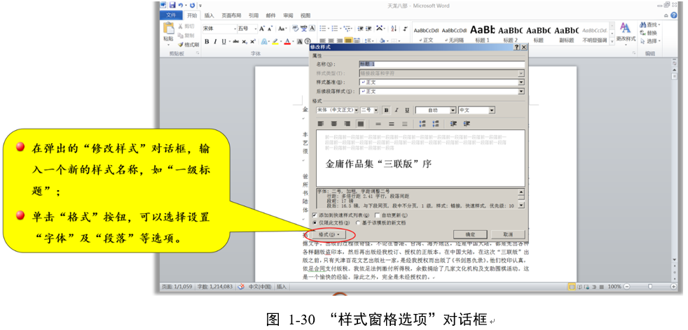Switch to the 邮件 ribbon tab
688x330 pixels.
[x=270, y=16]
